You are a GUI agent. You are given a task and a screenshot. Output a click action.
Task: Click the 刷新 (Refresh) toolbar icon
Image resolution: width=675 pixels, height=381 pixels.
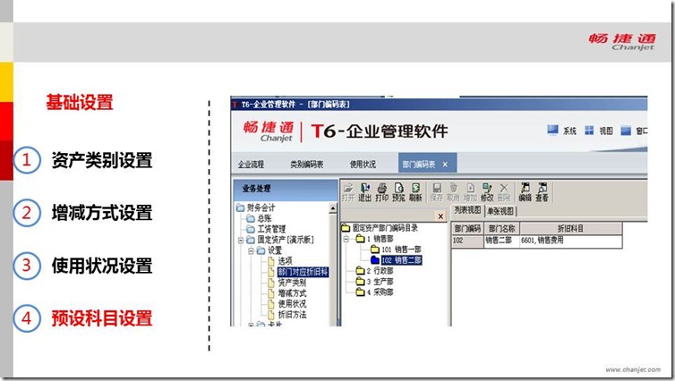click(415, 192)
